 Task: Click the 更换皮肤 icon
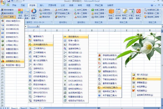coord(40,17)
